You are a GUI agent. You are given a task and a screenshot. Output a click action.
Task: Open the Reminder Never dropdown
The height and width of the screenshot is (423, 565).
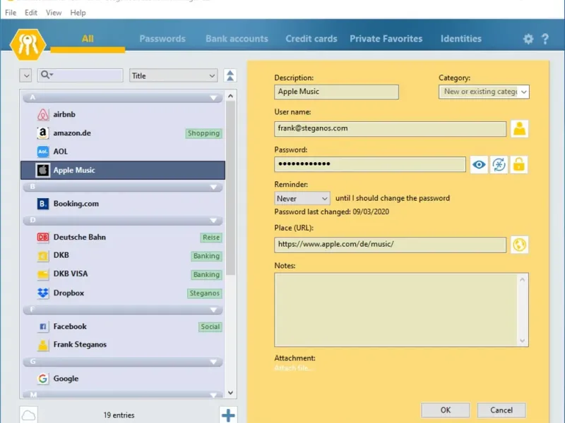[302, 199]
